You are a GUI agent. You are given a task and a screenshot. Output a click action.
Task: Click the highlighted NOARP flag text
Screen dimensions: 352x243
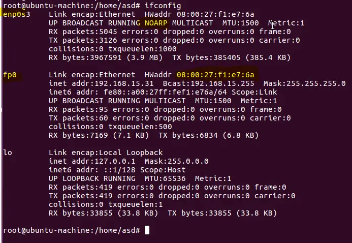point(156,23)
